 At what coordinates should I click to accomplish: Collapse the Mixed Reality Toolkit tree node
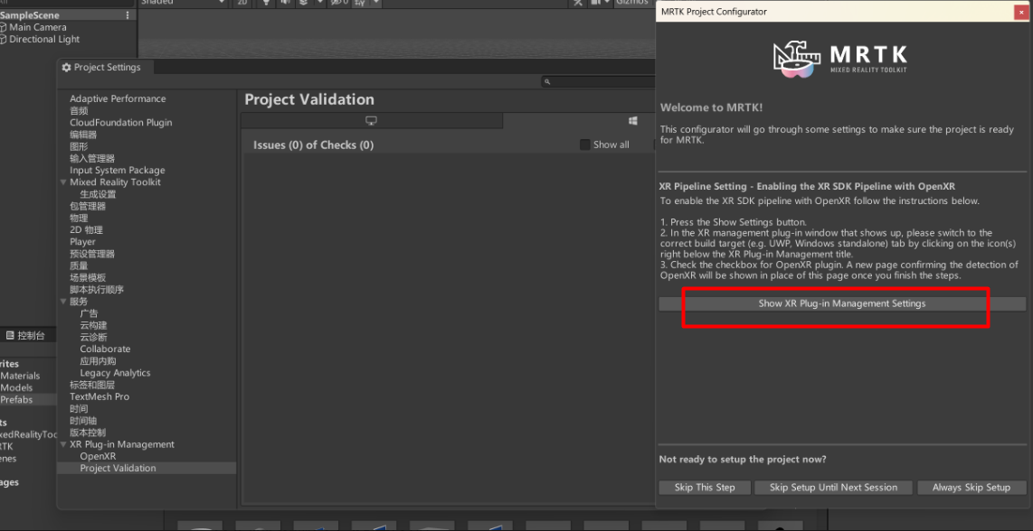[63, 182]
